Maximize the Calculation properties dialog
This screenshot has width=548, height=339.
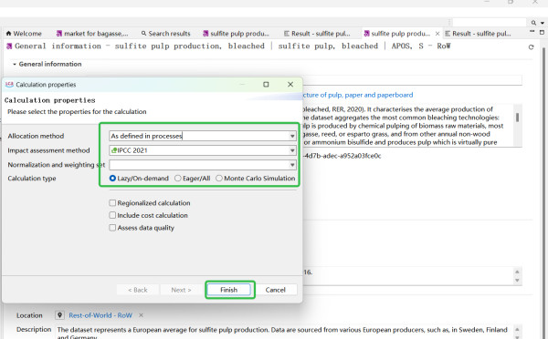pyautogui.click(x=266, y=85)
